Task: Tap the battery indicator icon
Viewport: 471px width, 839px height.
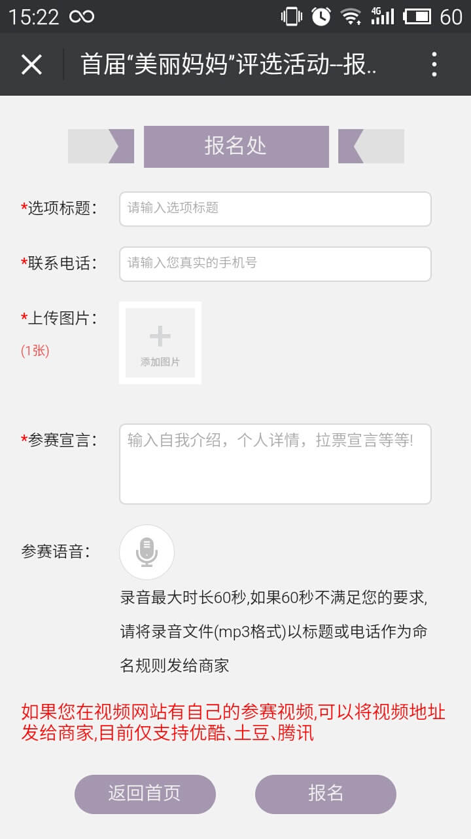Action: pos(417,16)
